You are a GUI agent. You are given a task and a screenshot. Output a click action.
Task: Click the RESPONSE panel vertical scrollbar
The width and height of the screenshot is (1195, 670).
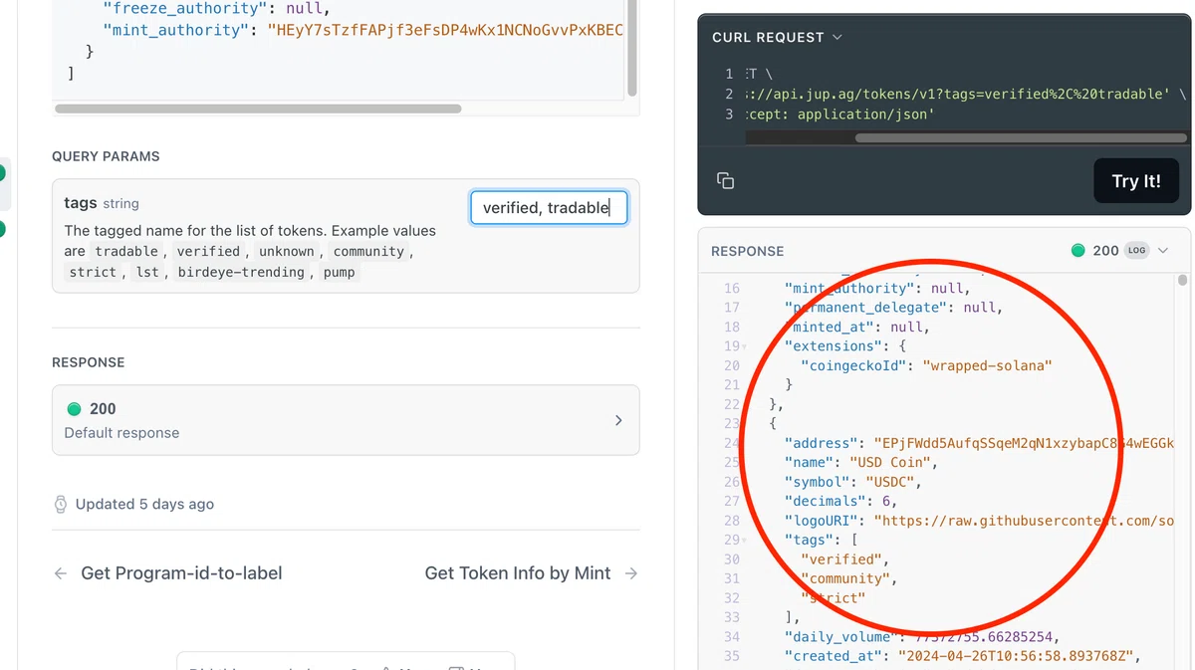coord(1183,282)
